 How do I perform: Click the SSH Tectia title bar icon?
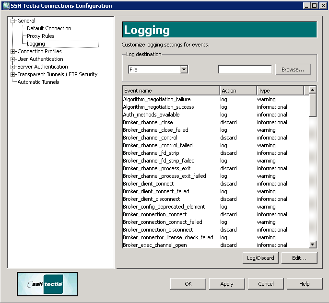[x=6, y=6]
